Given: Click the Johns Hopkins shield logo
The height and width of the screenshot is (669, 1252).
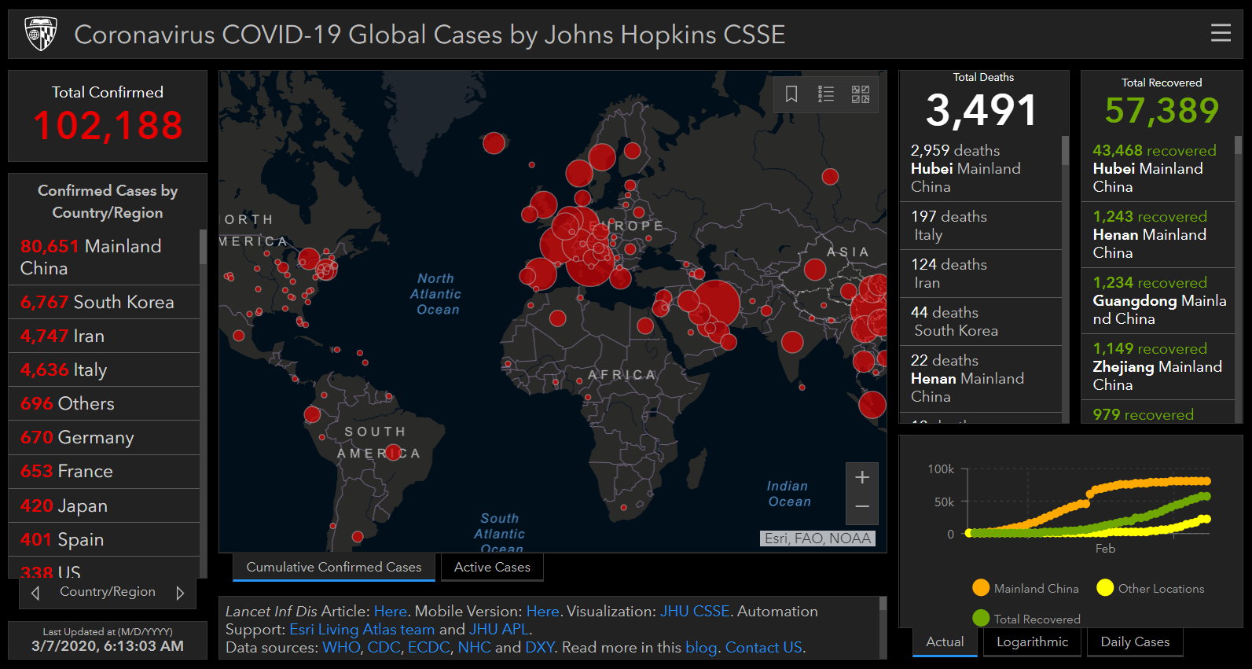Looking at the screenshot, I should [41, 35].
